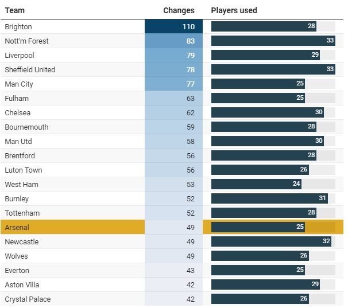Click Nott'm Forest's 83 changes cell
This screenshot has width=348, height=308.
click(x=173, y=41)
